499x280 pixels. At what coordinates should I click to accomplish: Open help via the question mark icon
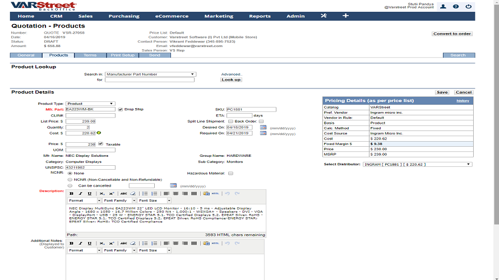point(456,7)
